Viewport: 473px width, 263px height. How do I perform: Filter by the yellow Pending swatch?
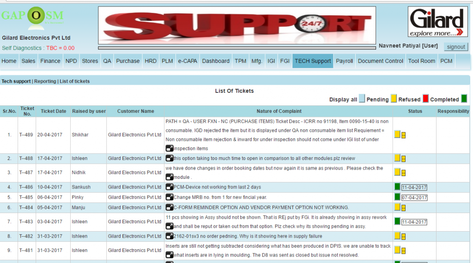pyautogui.click(x=394, y=98)
